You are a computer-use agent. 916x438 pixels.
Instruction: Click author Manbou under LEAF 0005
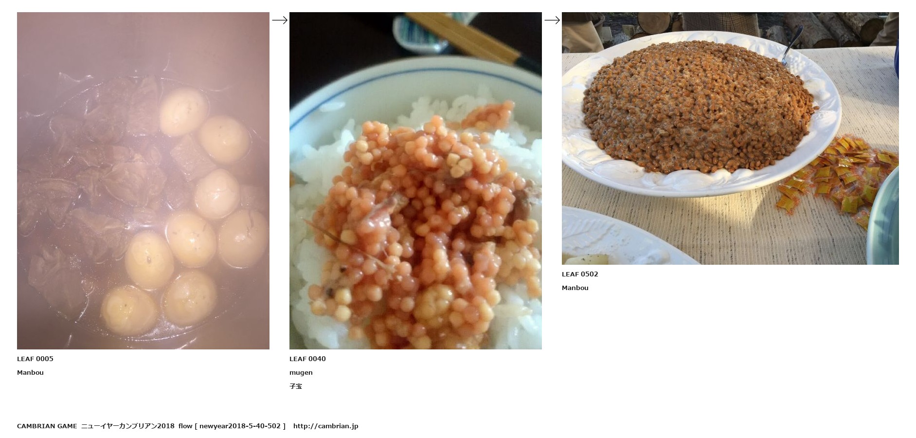click(x=30, y=372)
